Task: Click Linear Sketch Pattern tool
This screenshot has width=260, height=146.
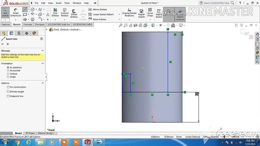Action: pos(101,15)
